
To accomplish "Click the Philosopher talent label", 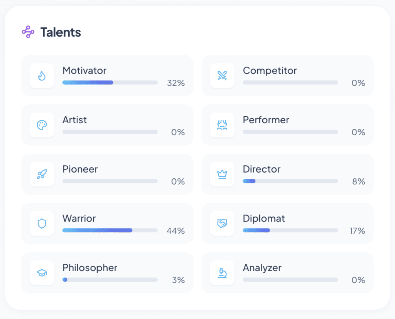I will coord(90,268).
